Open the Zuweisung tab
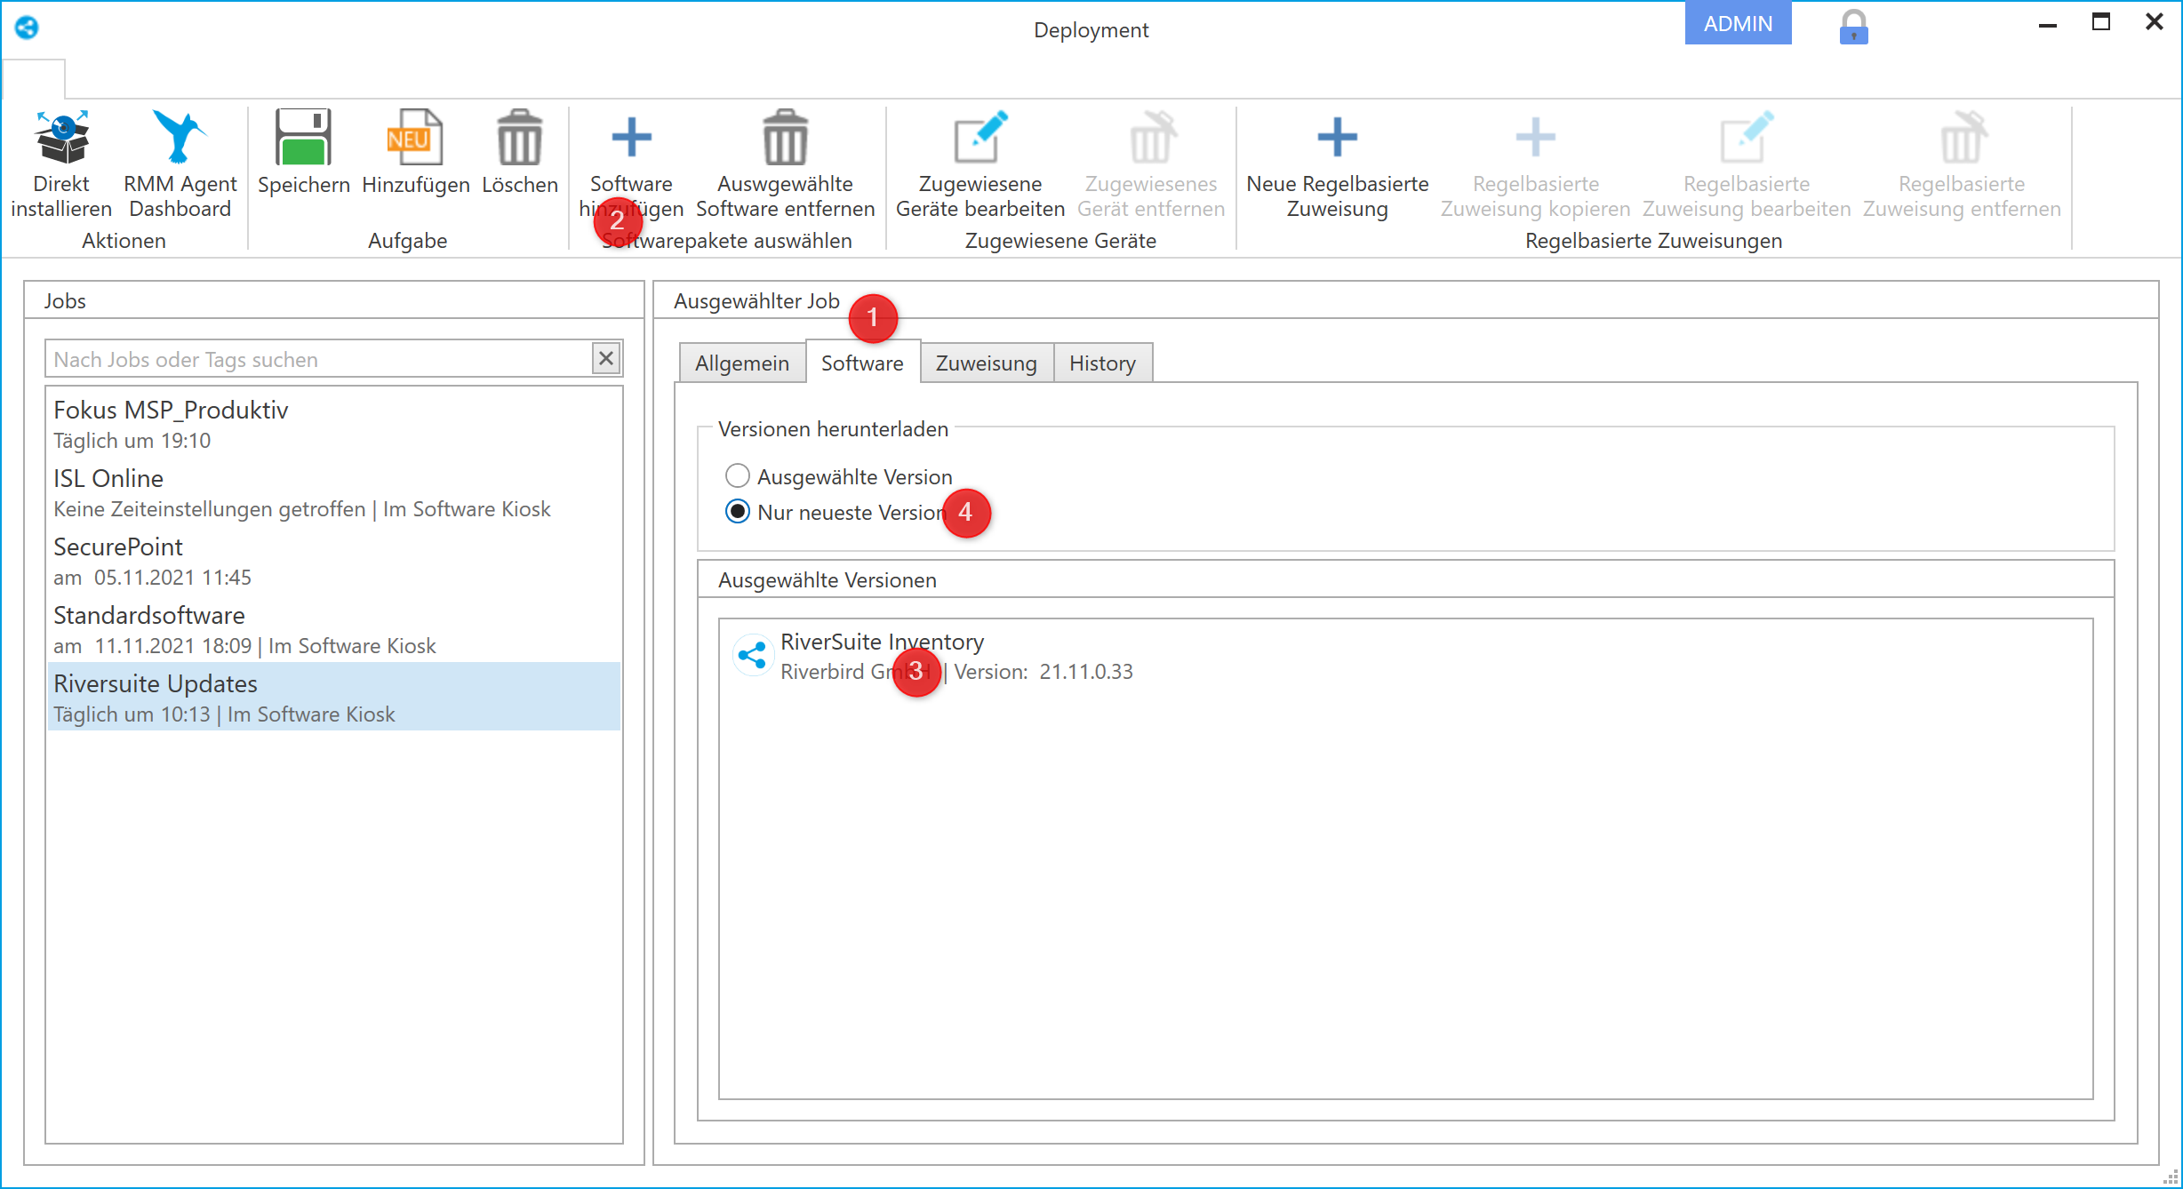The image size is (2183, 1189). 987,363
